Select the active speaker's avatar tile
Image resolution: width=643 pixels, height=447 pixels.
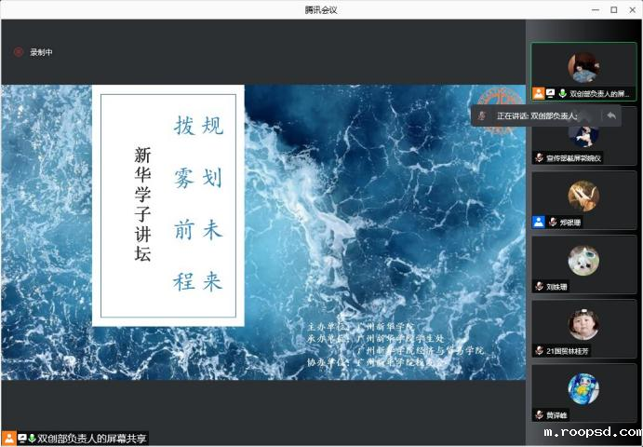[583, 67]
